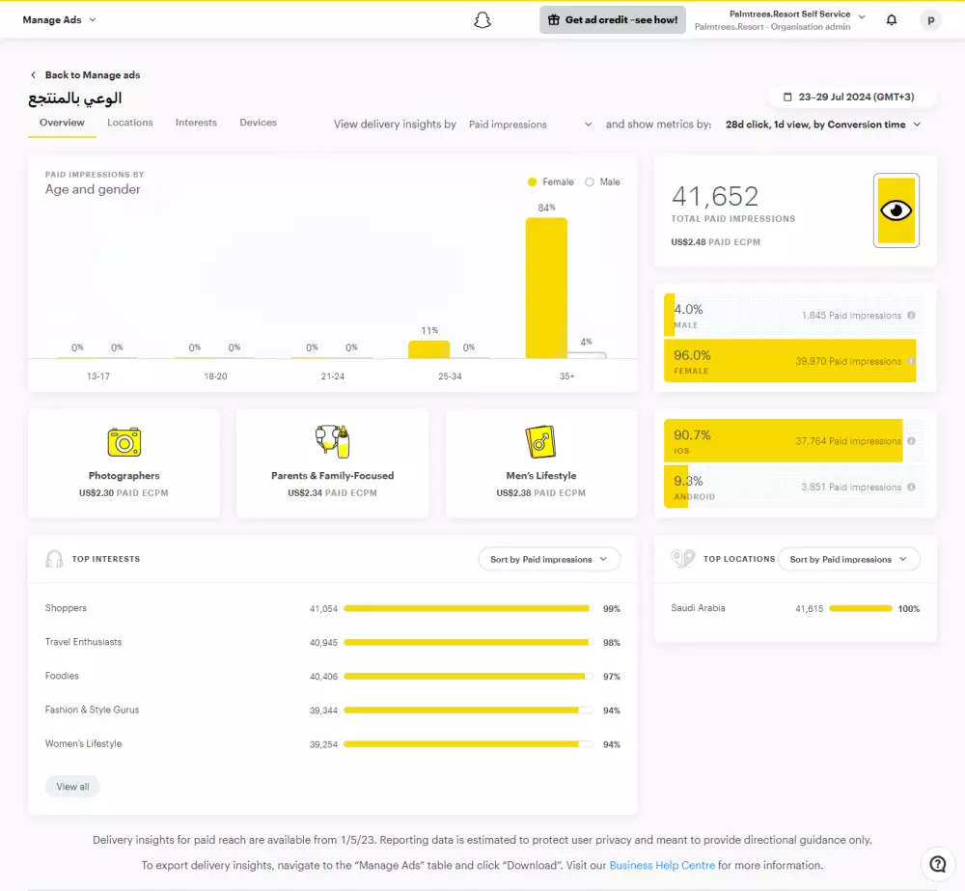
Task: Click the 35+ female 84% bar
Action: point(546,288)
